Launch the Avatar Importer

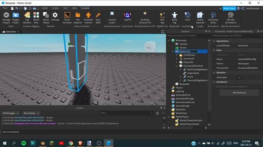tap(200, 18)
